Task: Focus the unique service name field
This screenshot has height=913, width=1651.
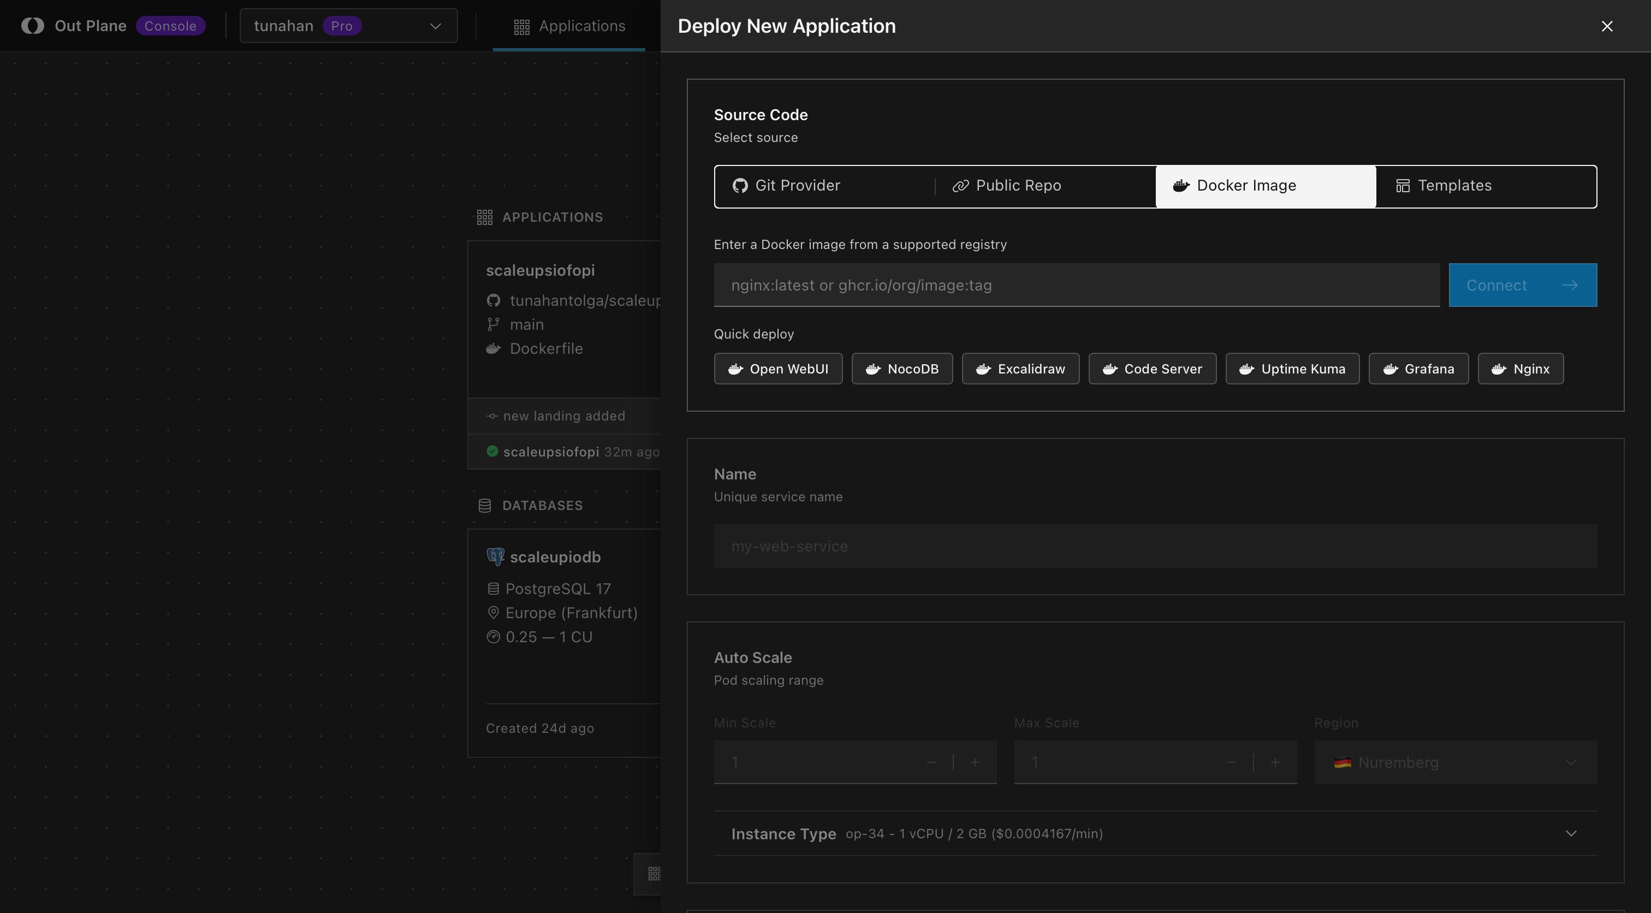Action: click(1155, 546)
